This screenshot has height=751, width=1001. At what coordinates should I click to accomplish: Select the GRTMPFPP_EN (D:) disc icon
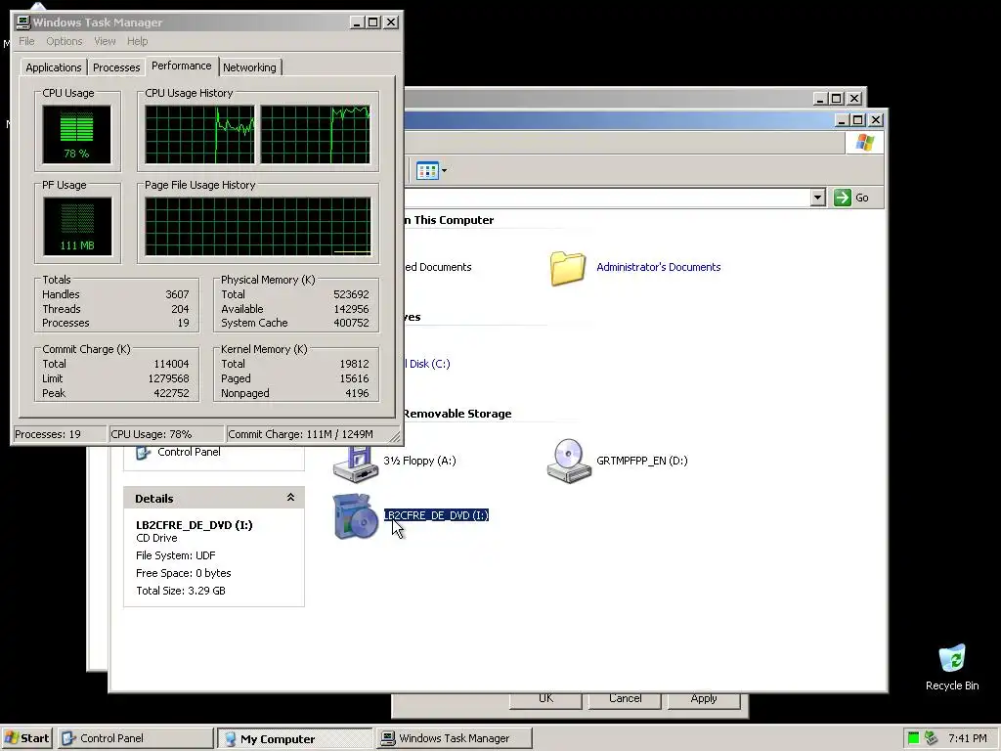click(568, 462)
